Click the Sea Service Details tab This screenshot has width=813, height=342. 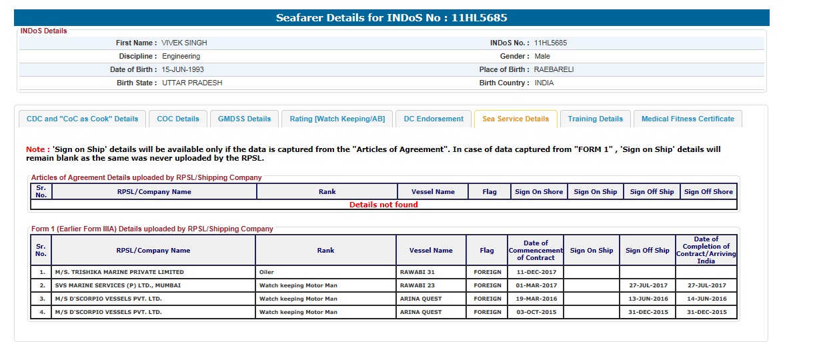(516, 119)
